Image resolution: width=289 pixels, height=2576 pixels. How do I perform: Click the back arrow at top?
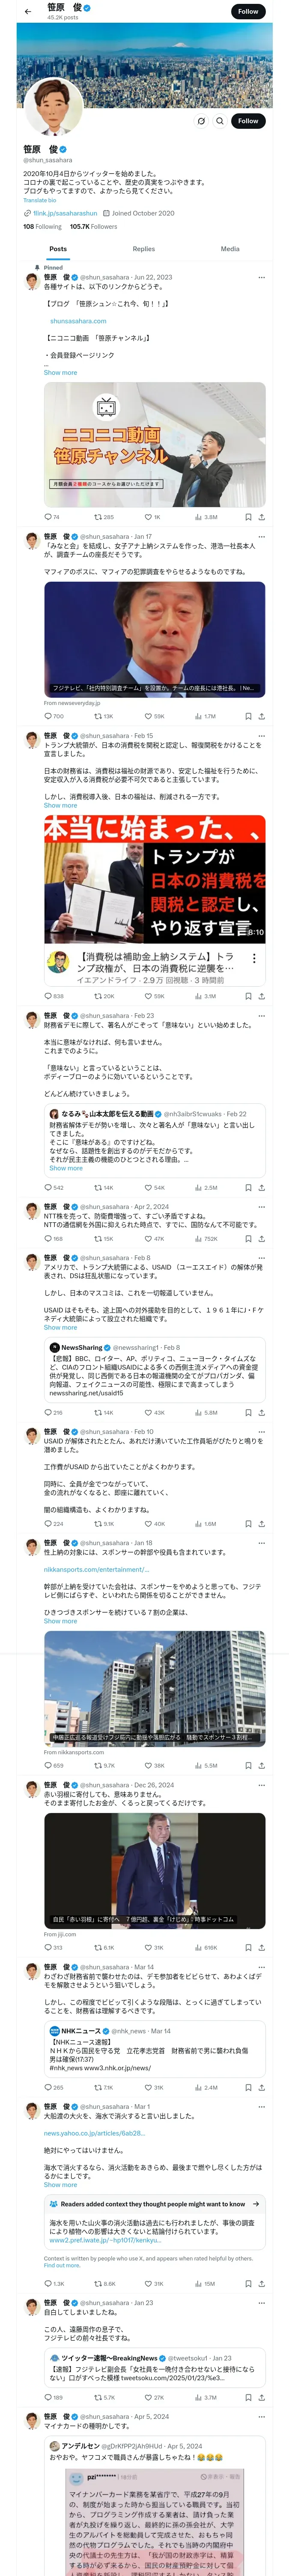tap(28, 11)
